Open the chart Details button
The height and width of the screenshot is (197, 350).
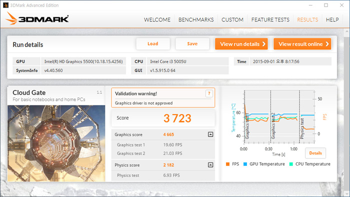pyautogui.click(x=315, y=153)
